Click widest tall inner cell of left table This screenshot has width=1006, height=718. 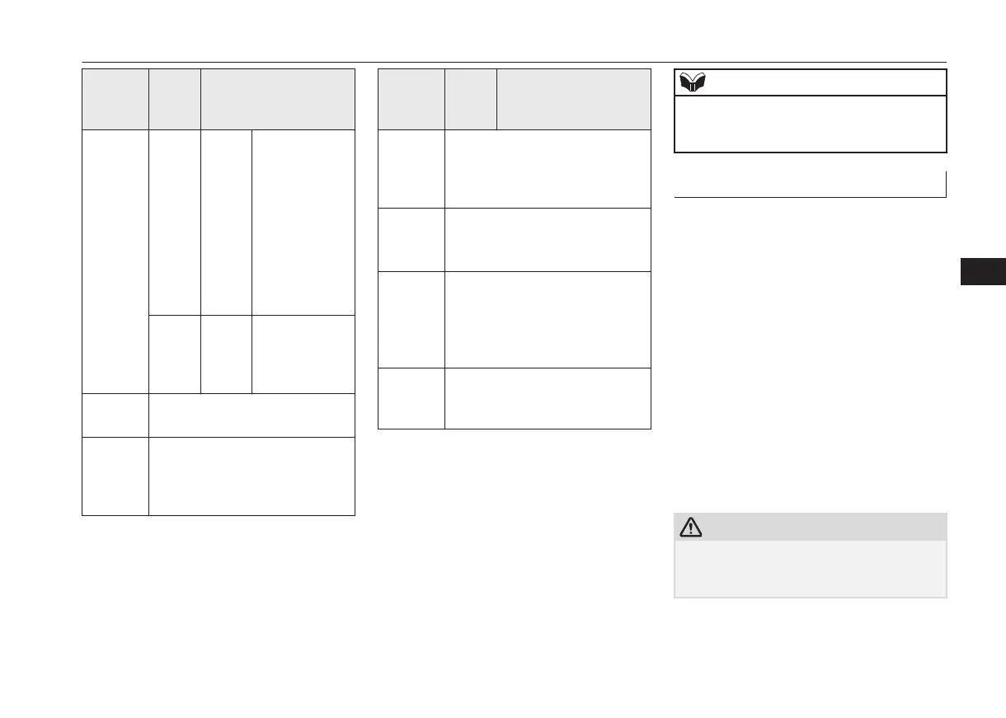click(x=303, y=222)
